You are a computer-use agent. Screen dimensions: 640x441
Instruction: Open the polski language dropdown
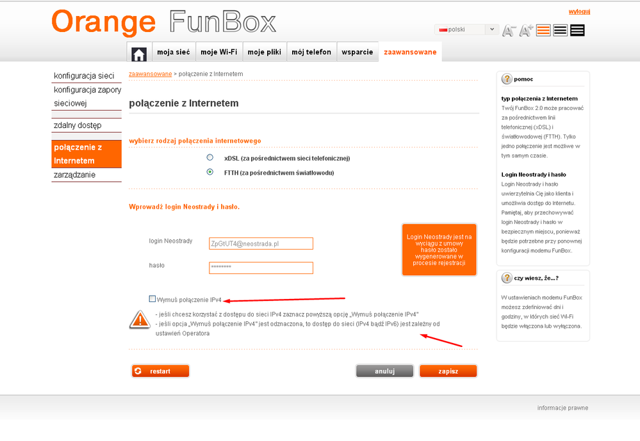point(466,29)
